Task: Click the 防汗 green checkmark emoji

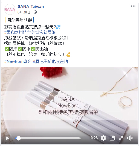Action: (7, 49)
